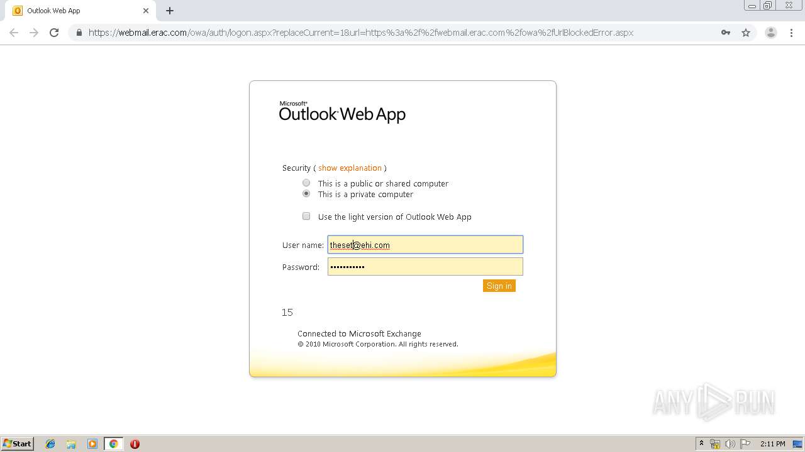Click the 'Connected to Microsoft Exchange' text

click(x=359, y=333)
